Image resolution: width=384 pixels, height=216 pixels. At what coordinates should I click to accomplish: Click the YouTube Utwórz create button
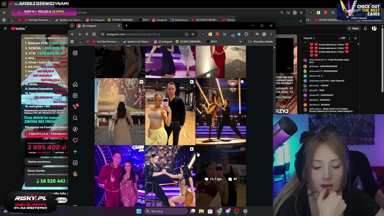[x=354, y=28]
